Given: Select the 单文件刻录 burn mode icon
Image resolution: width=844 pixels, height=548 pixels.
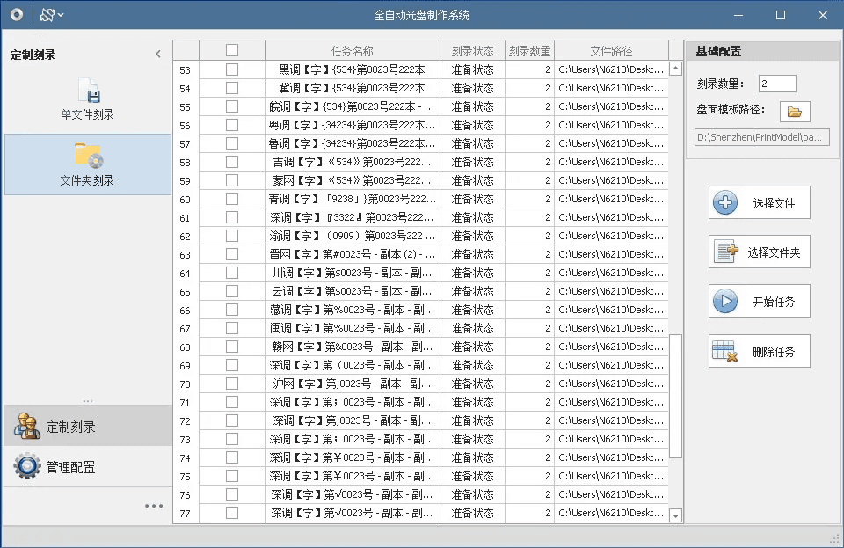Looking at the screenshot, I should click(x=87, y=91).
